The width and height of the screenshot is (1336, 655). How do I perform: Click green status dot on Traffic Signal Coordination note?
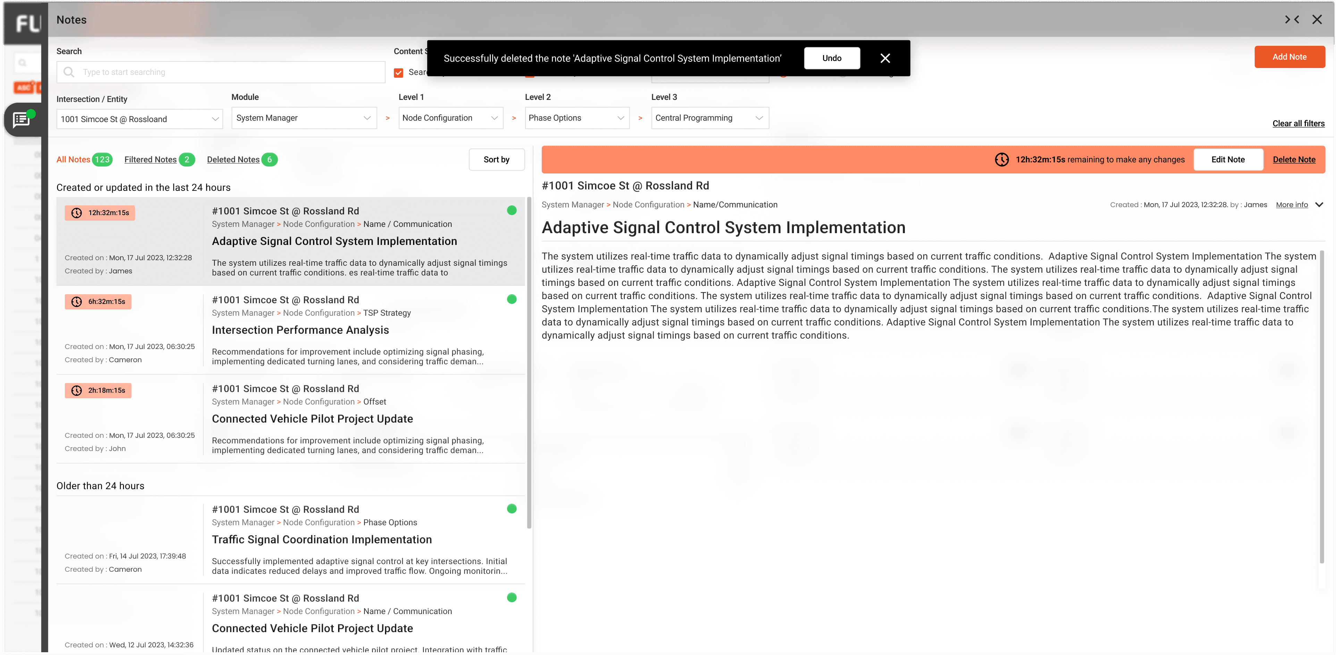click(x=511, y=508)
